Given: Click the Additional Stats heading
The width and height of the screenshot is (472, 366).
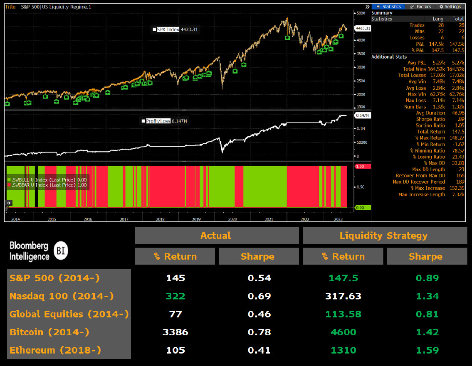Looking at the screenshot, I should point(389,57).
